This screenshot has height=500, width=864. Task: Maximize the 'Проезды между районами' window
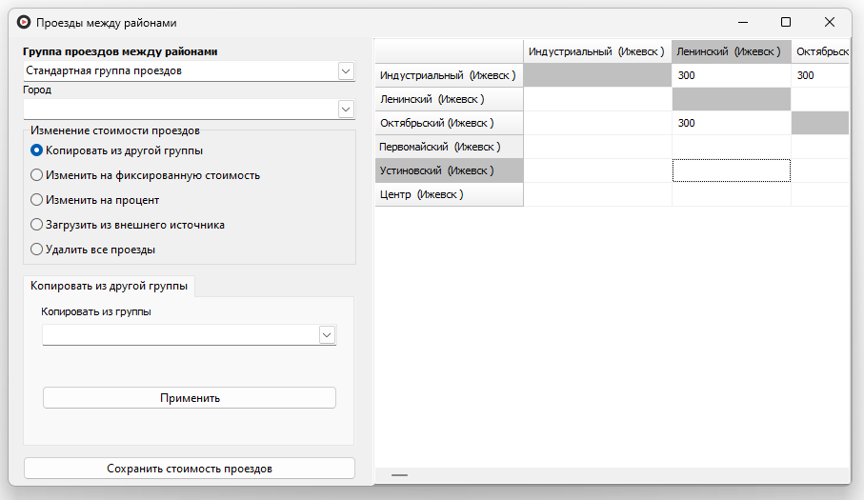point(786,22)
